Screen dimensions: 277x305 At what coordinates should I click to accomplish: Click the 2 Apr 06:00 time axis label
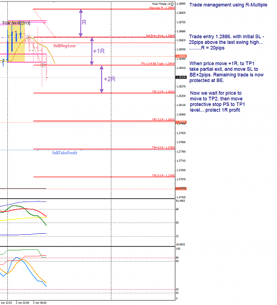(x=40, y=303)
